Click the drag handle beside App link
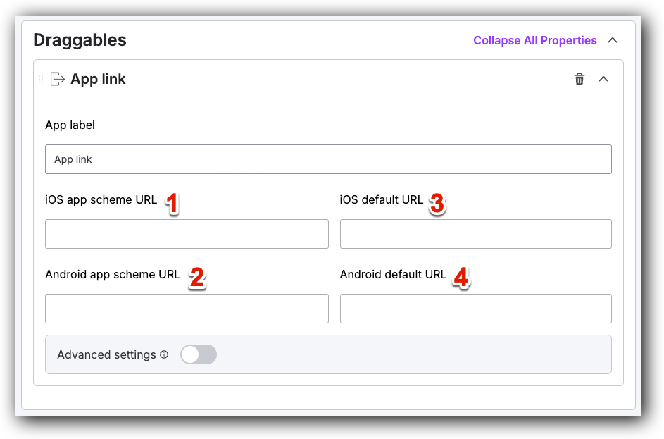Screen dimensions: 664x439 pos(40,79)
